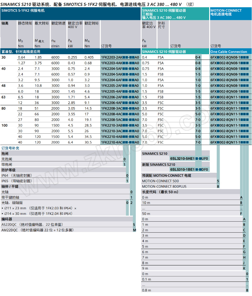Select the MOTION-CONNECT 800PLUS row
The image size is (252, 296).
click(x=164, y=186)
